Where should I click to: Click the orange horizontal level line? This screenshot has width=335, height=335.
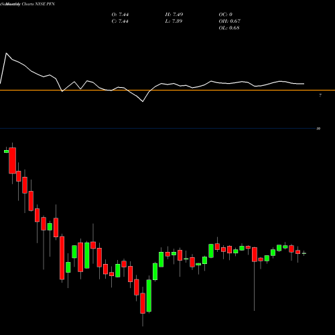167,90
